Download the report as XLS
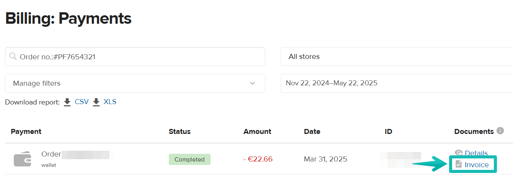 110,102
